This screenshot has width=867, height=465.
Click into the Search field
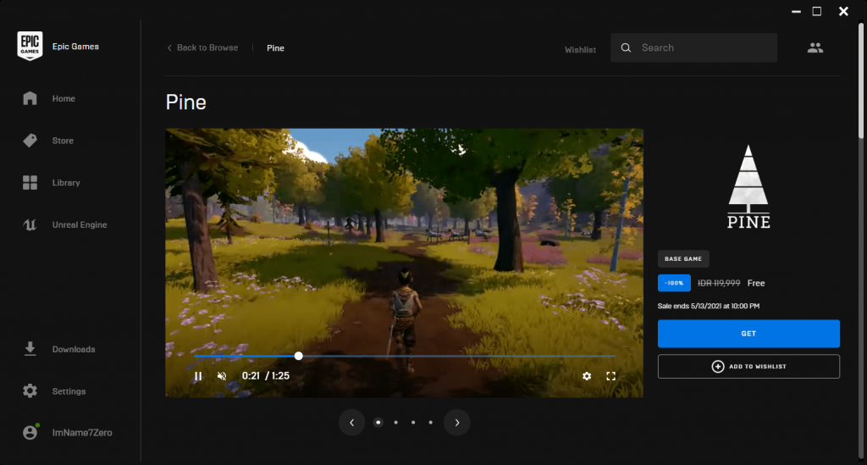tap(694, 47)
